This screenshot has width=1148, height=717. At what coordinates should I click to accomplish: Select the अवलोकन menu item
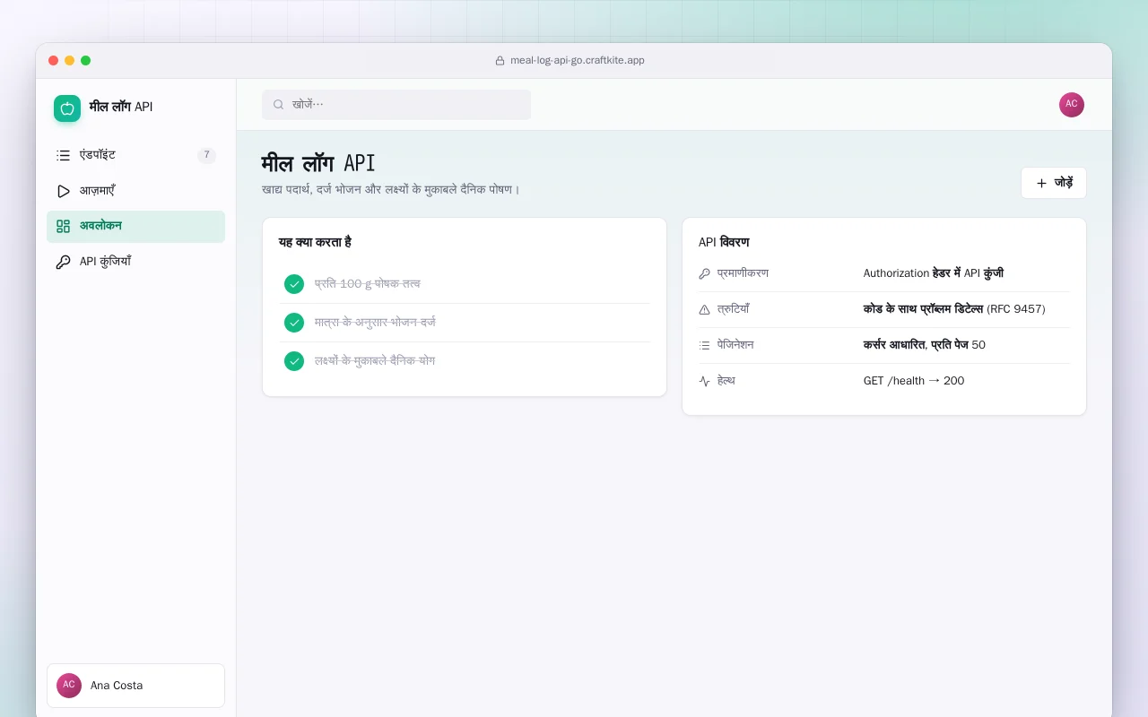pos(135,227)
